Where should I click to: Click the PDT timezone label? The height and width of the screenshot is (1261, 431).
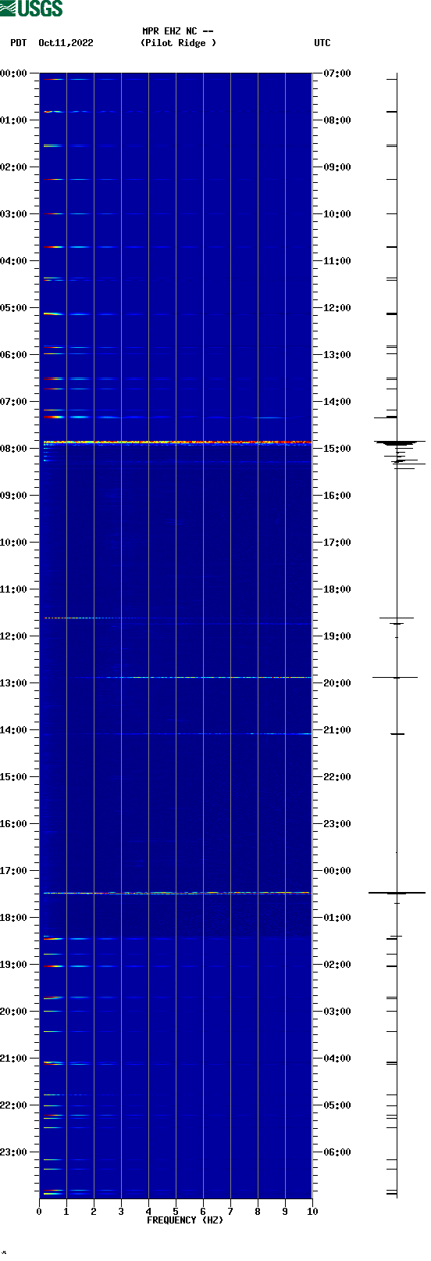(x=18, y=43)
